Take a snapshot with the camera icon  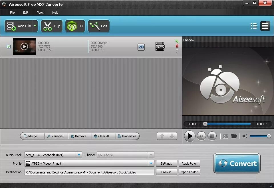225,136
